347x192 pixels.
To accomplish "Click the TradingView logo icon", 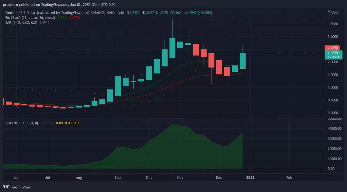I will 6,187.
